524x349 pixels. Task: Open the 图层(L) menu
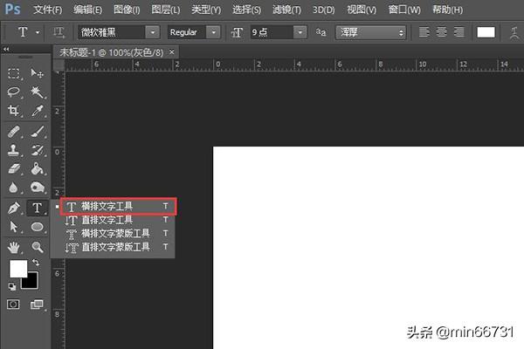[165, 10]
